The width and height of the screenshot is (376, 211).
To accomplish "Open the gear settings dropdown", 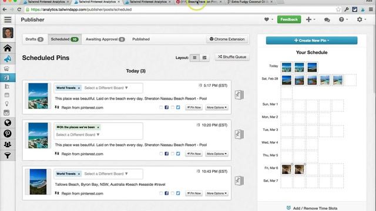I will pos(361,19).
